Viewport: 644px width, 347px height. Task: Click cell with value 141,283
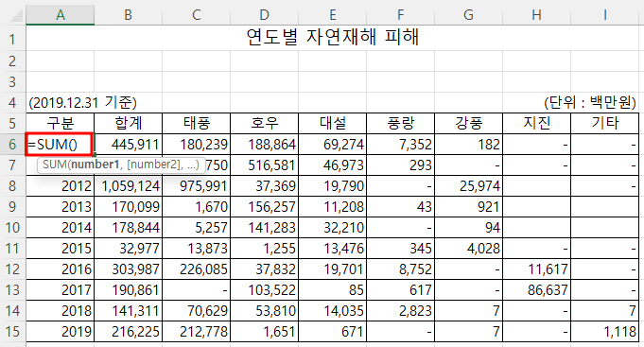tap(265, 228)
